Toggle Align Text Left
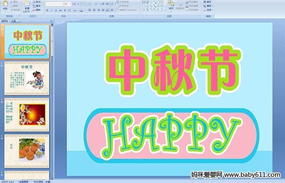The width and height of the screenshot is (285, 183). [90, 10]
